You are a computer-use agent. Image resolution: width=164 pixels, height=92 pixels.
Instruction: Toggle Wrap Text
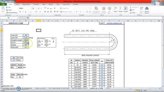pyautogui.click(x=64, y=8)
